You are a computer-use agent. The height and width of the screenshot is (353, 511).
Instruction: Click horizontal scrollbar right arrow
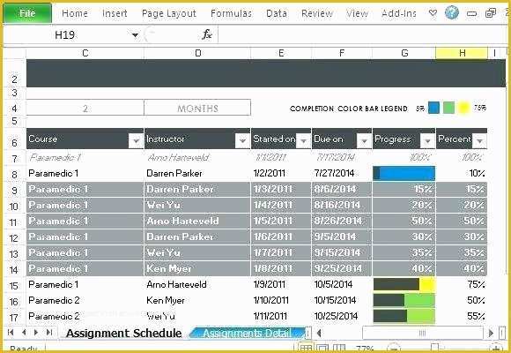pyautogui.click(x=491, y=333)
